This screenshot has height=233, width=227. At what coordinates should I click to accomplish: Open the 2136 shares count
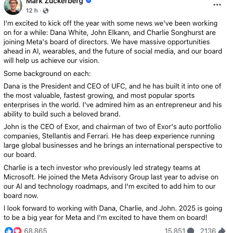208,230
